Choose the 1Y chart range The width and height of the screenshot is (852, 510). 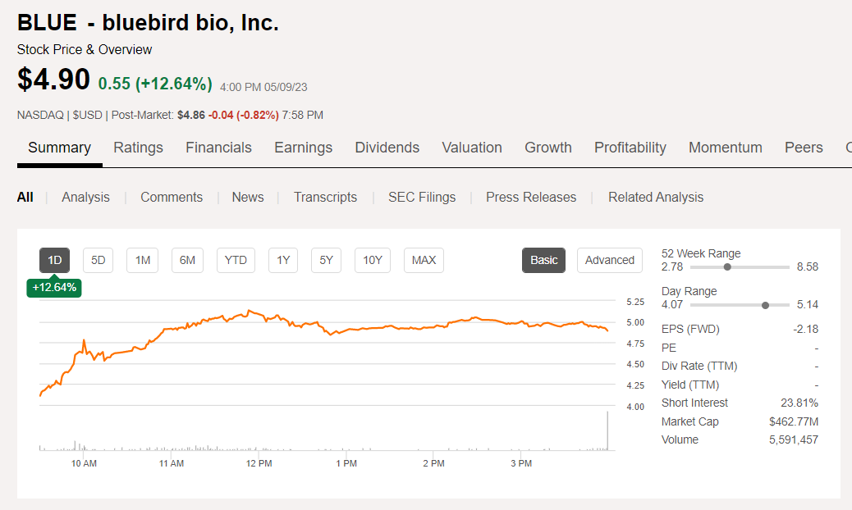click(x=283, y=260)
